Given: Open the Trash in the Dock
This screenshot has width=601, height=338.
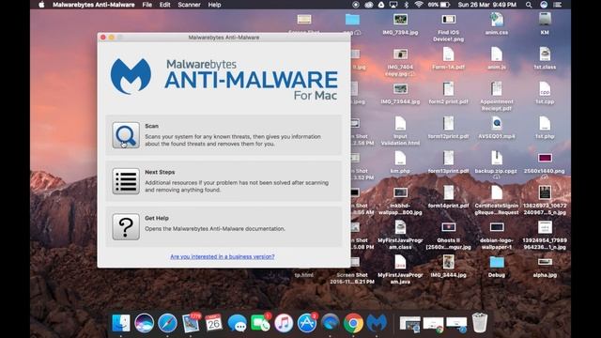Looking at the screenshot, I should pos(480,323).
